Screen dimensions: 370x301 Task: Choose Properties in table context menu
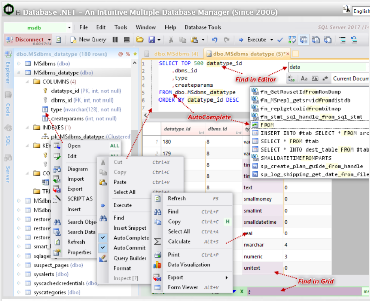click(x=79, y=252)
